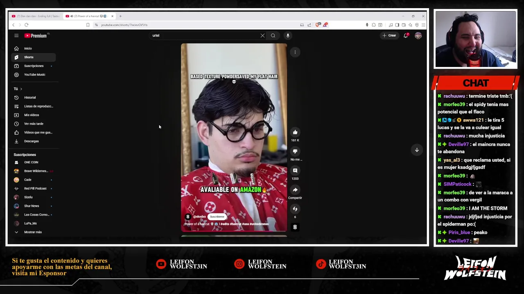Like the Short with thumbs up
524x294 pixels.
295,132
